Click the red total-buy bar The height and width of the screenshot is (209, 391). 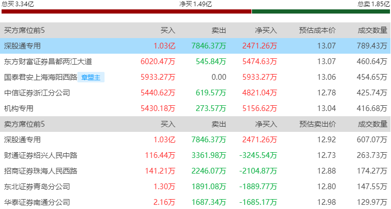126,11
